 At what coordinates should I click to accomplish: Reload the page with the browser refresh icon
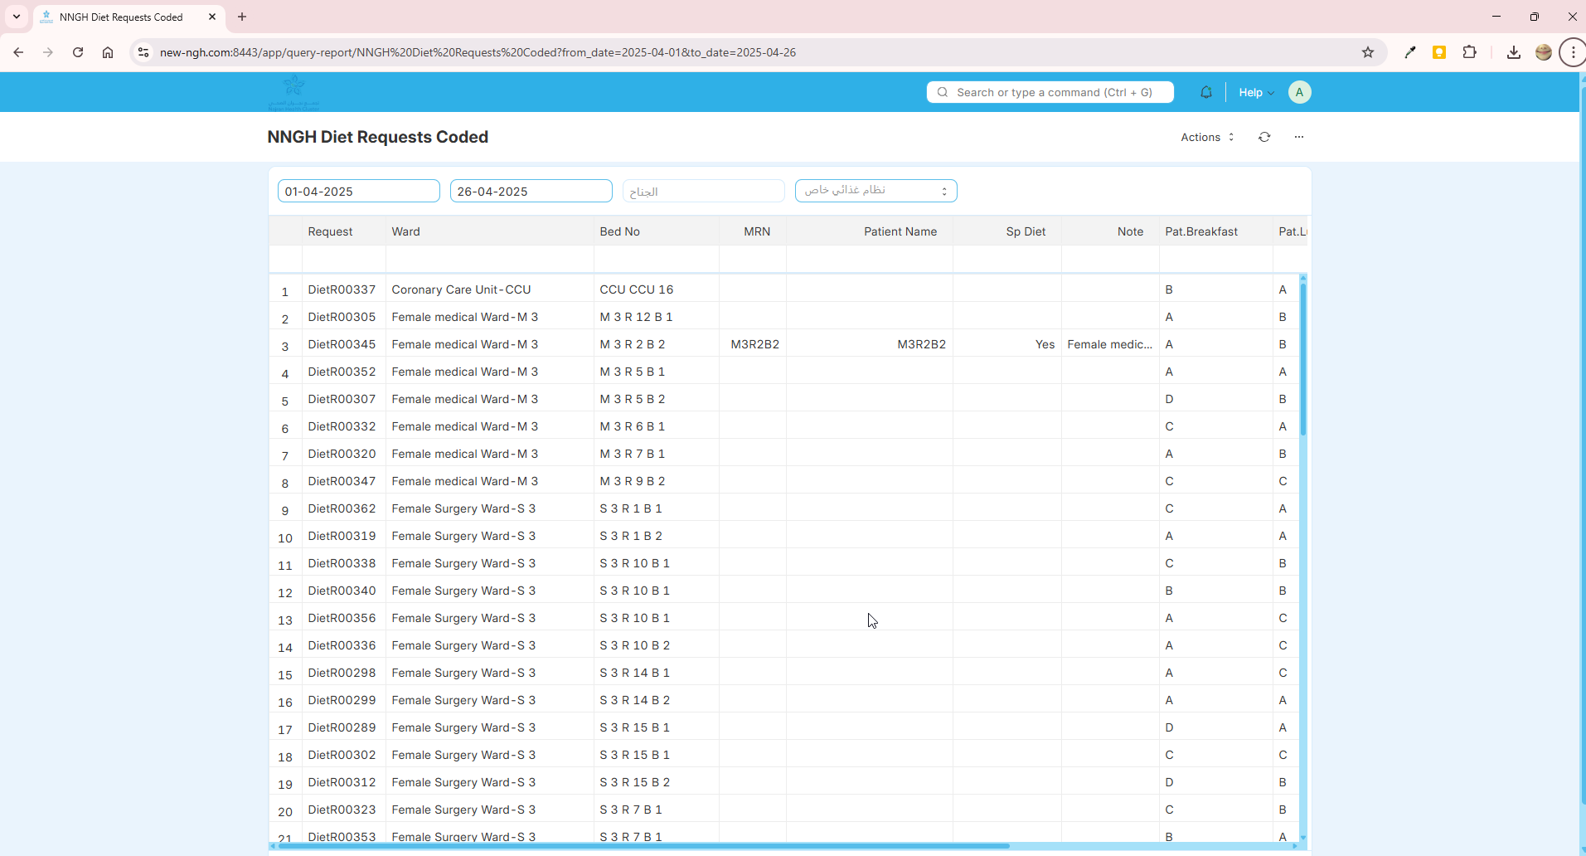(78, 52)
